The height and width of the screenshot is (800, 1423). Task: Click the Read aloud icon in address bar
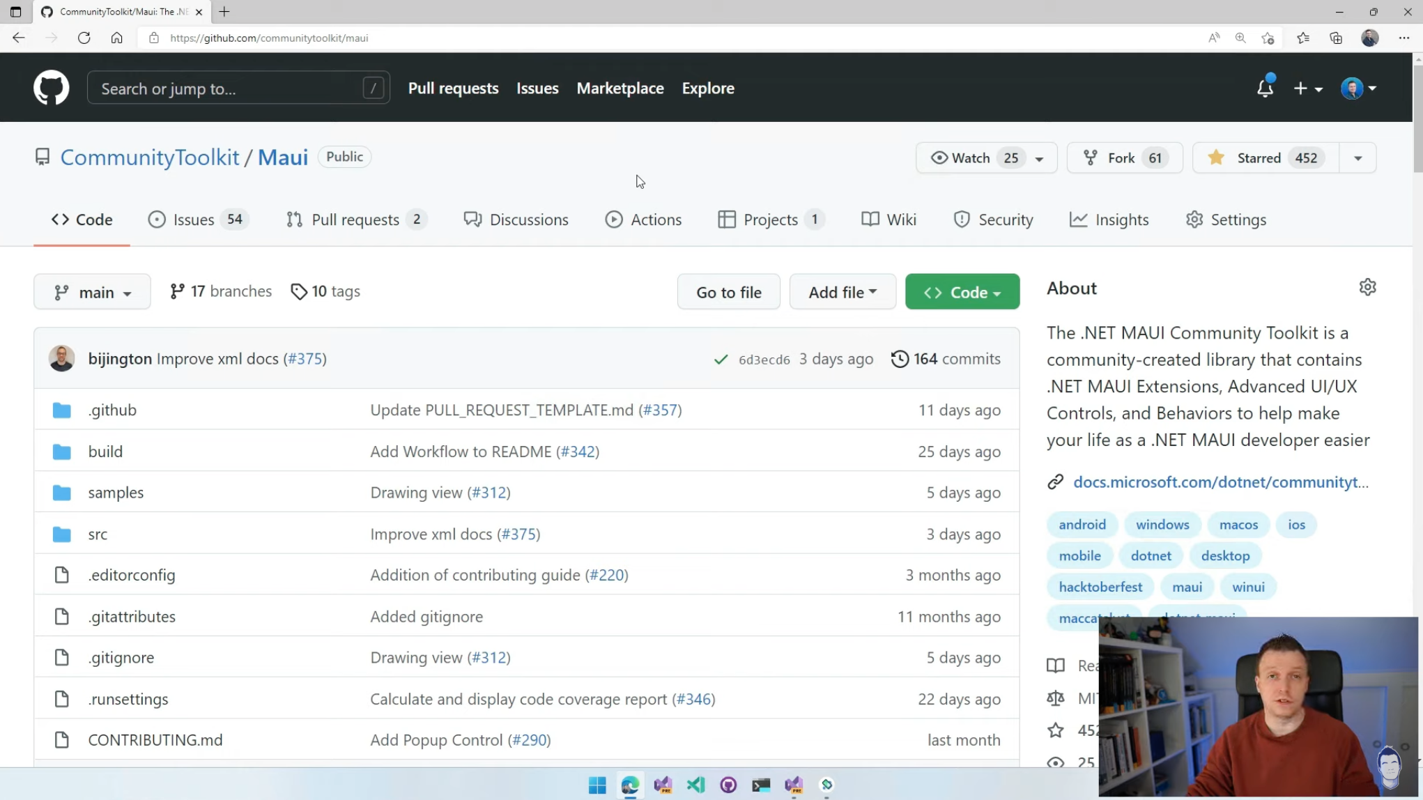(1214, 38)
